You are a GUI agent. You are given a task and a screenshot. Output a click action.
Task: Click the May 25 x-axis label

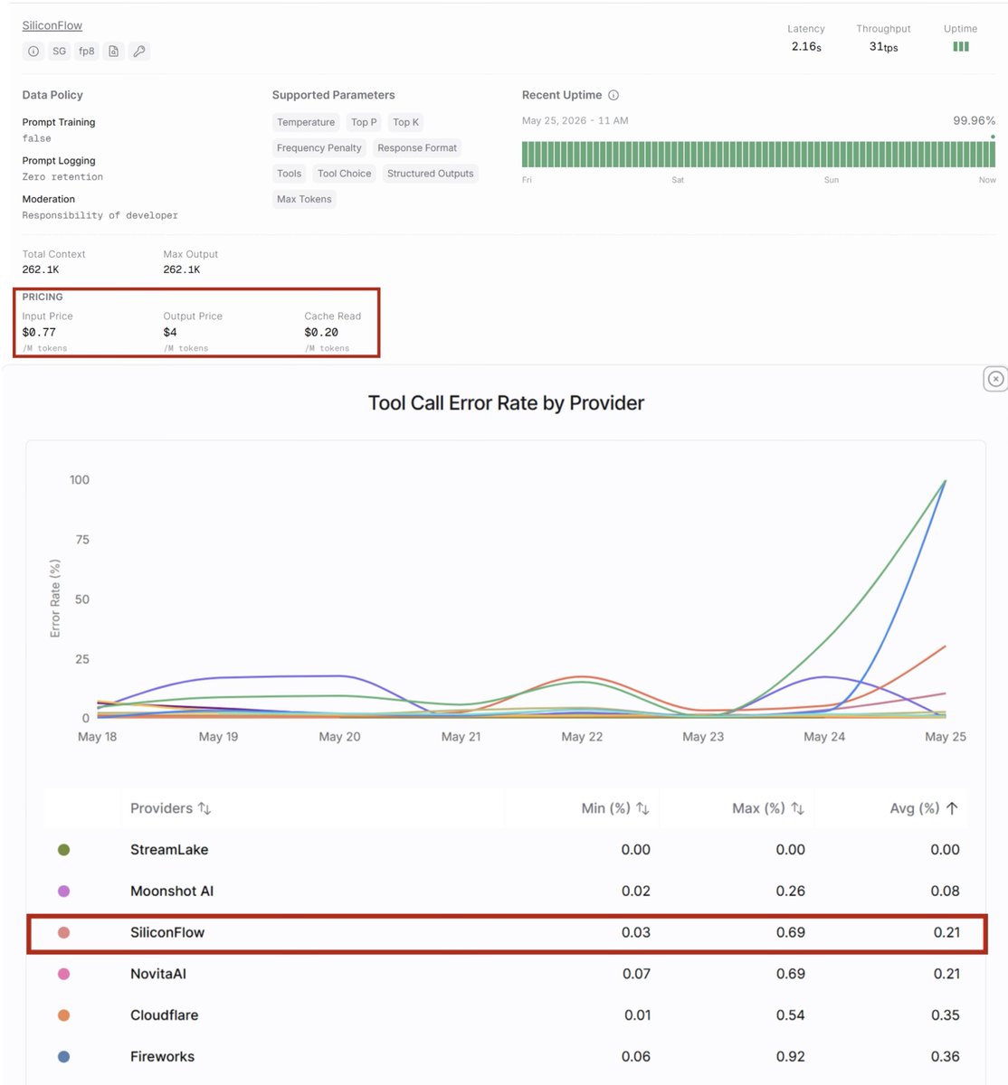pos(946,737)
